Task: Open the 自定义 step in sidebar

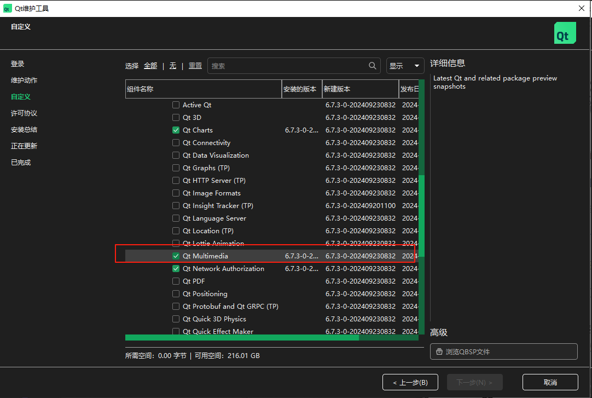Action: click(x=20, y=97)
